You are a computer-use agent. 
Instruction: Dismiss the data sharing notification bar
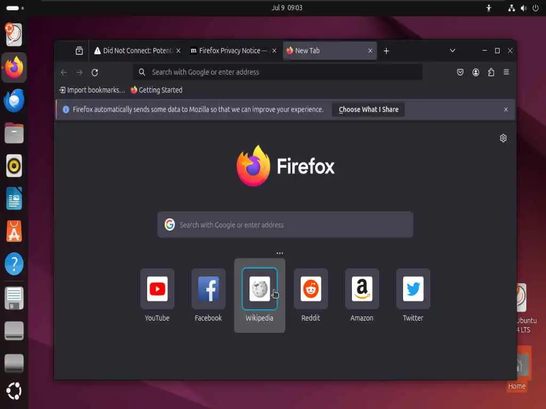tap(505, 110)
